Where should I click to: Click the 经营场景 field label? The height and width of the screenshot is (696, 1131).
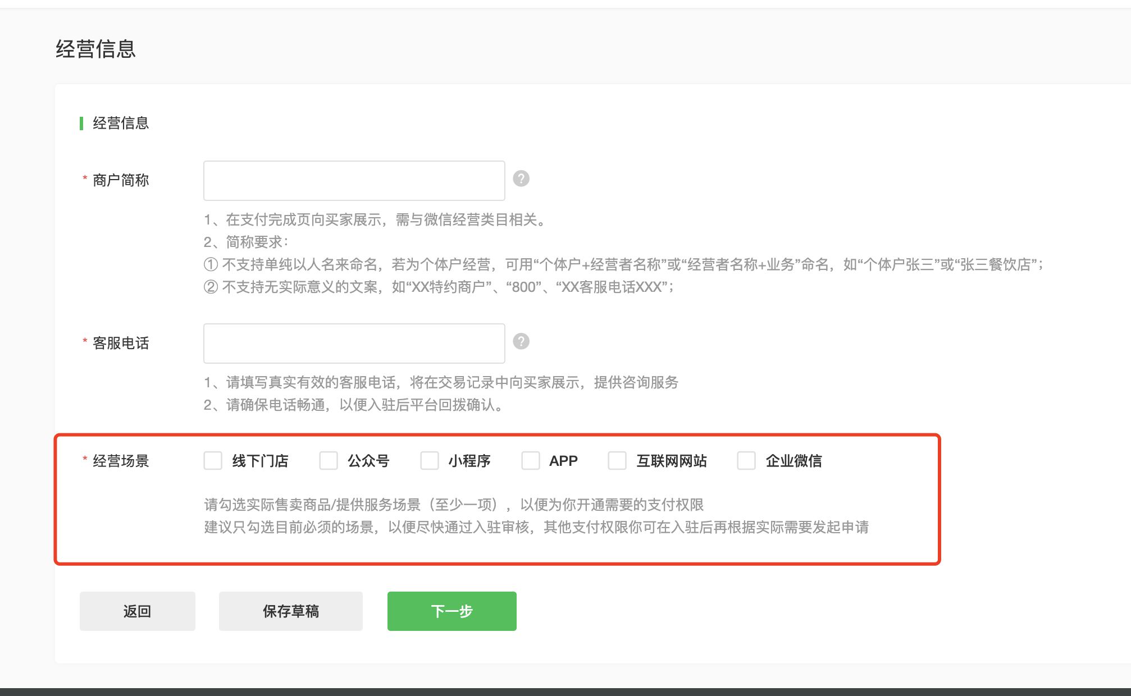(x=121, y=461)
